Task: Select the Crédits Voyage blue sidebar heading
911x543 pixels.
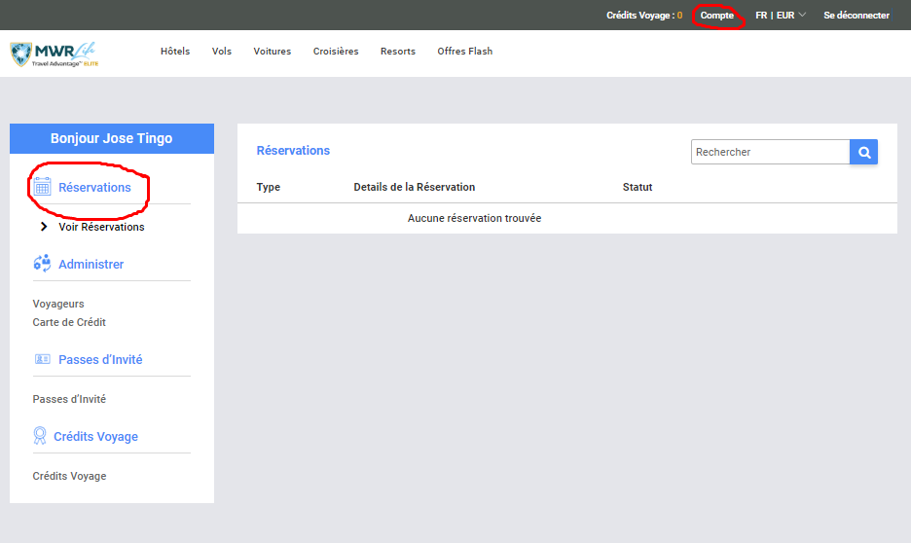Action: [x=95, y=436]
